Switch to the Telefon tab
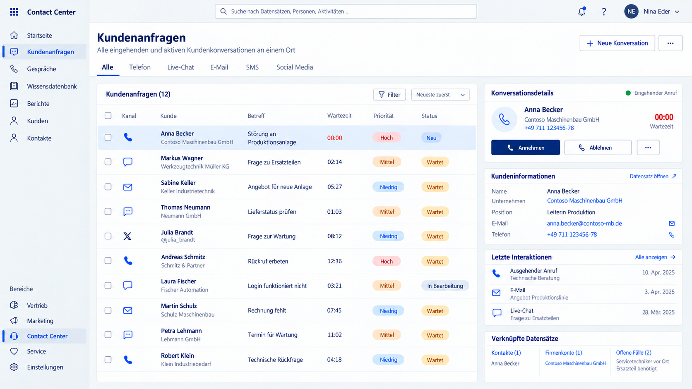The width and height of the screenshot is (692, 389). pyautogui.click(x=140, y=67)
